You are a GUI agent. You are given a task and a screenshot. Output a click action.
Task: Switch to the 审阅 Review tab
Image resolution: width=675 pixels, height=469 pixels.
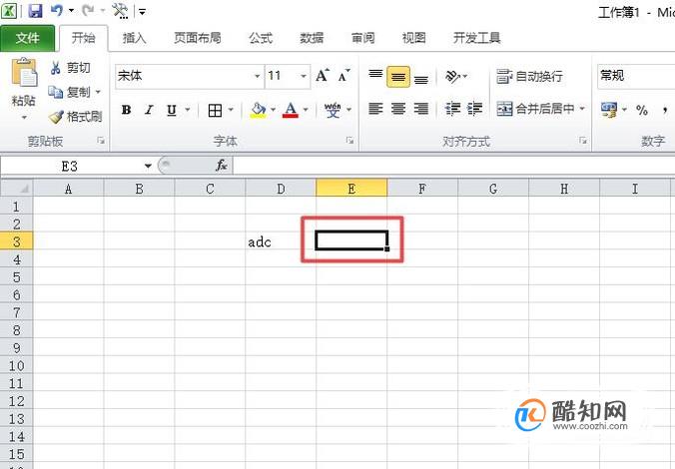(362, 38)
